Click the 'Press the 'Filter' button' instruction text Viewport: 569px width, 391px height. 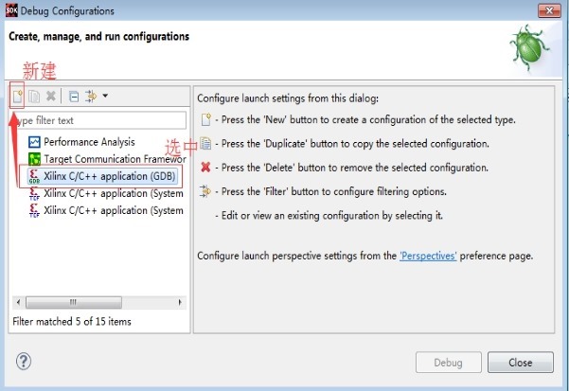[334, 191]
